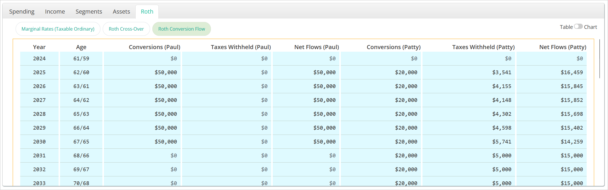Open the Roth Cross-Over view
This screenshot has height=190, width=608.
pyautogui.click(x=126, y=29)
